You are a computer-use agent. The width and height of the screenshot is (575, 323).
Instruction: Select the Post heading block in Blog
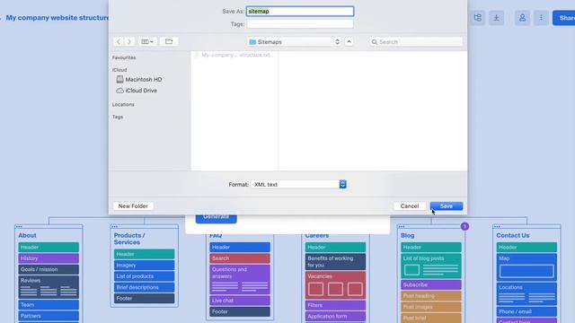[431, 296]
